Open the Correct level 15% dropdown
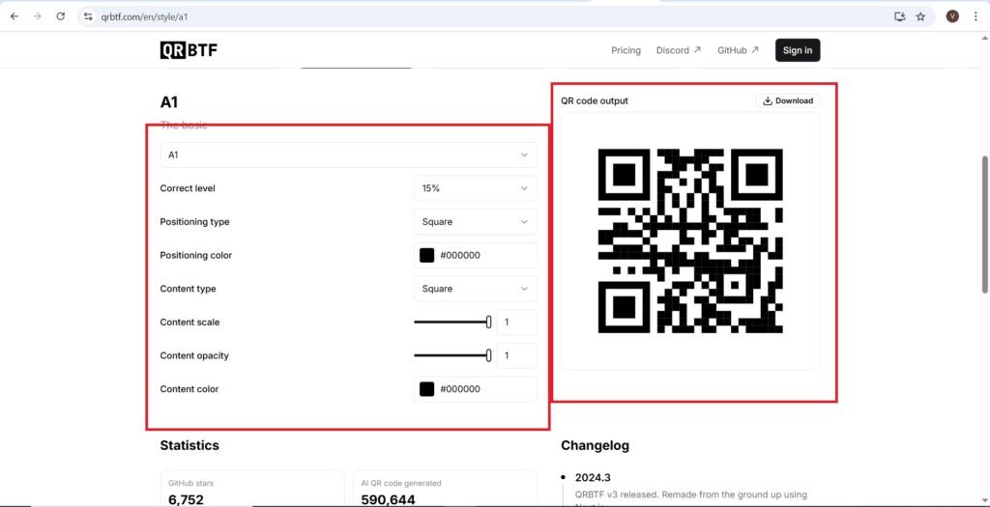The width and height of the screenshot is (990, 507). [x=476, y=188]
